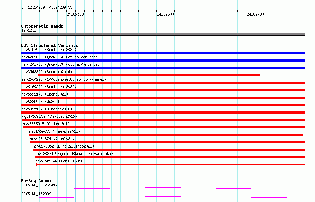Open variant nsv1069653 (Thareja2015) label

point(55,131)
